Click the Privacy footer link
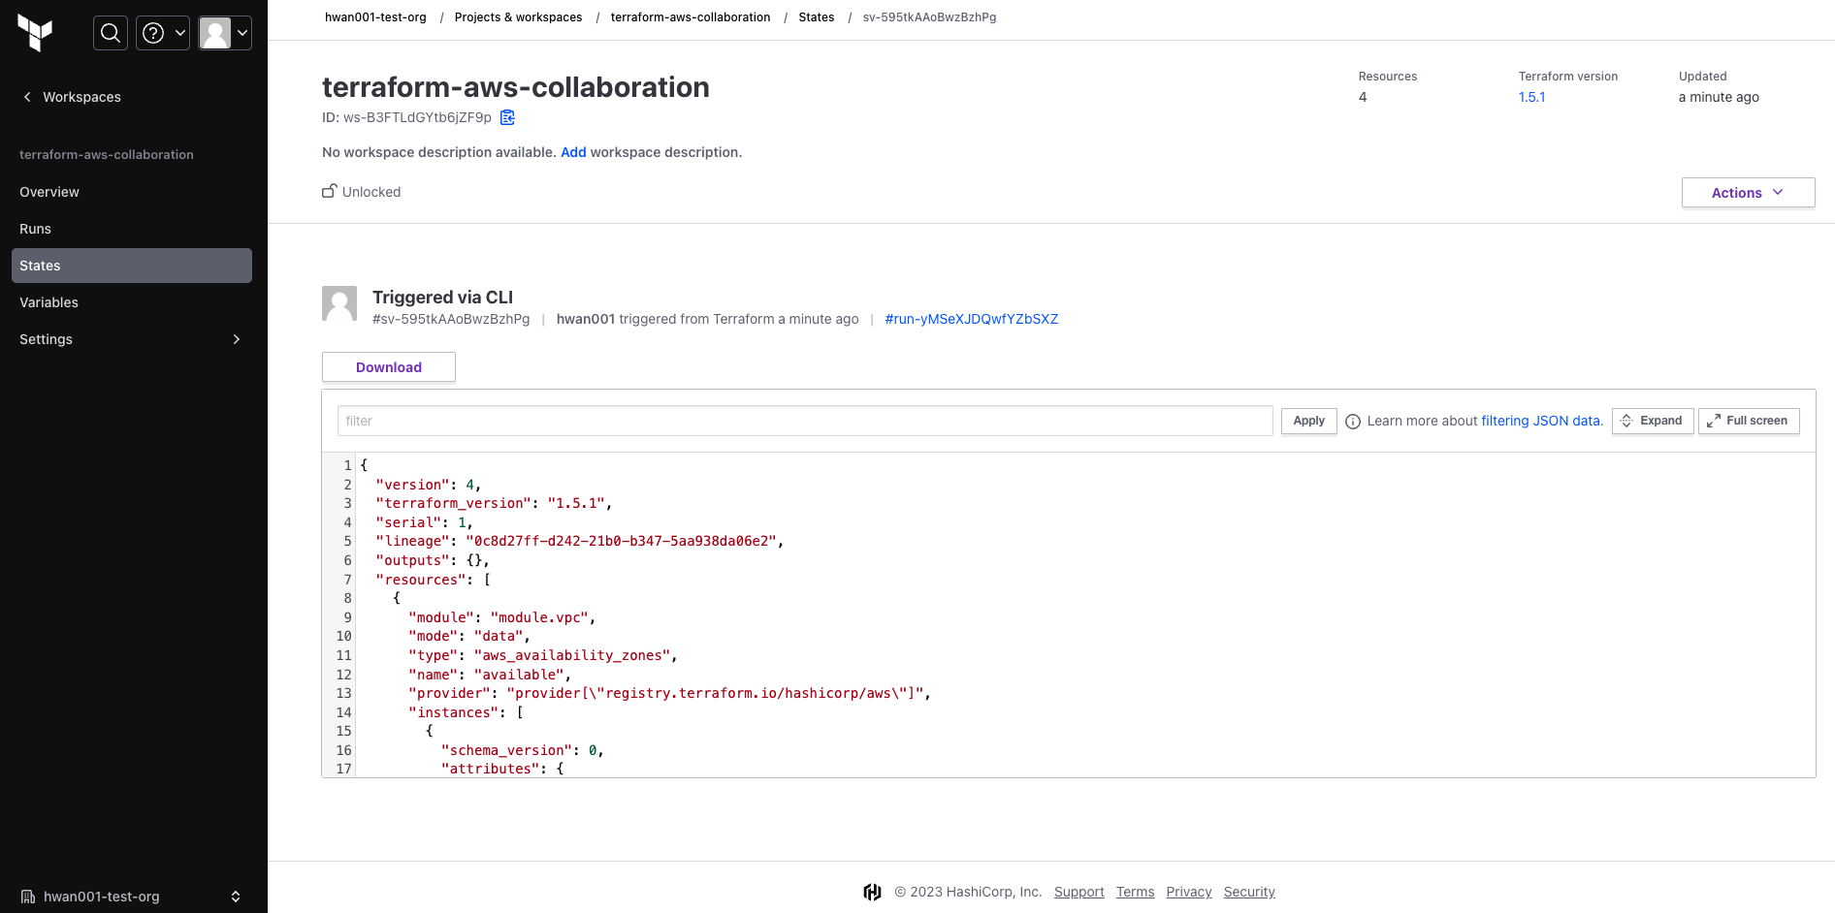This screenshot has height=913, width=1835. (x=1189, y=892)
